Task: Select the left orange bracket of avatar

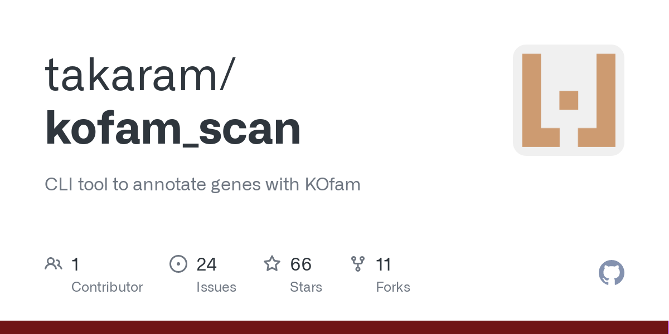Action: click(540, 100)
